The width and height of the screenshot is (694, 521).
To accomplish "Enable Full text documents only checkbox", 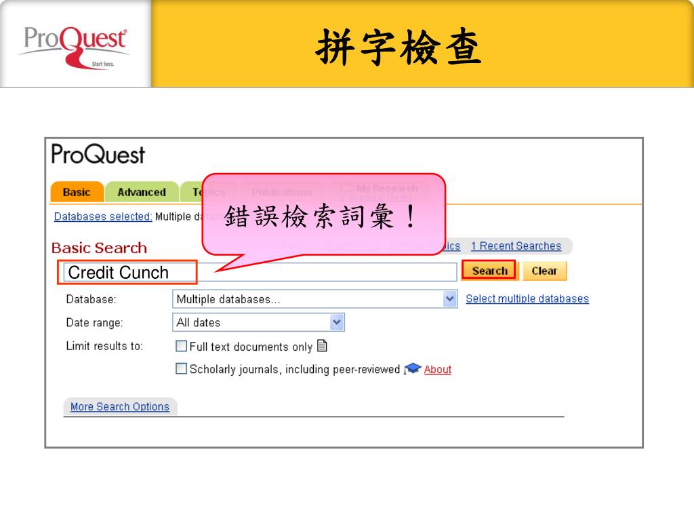I will click(181, 346).
